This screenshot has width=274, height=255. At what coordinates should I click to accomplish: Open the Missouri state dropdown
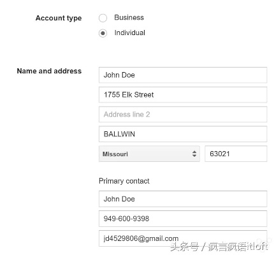pos(149,154)
